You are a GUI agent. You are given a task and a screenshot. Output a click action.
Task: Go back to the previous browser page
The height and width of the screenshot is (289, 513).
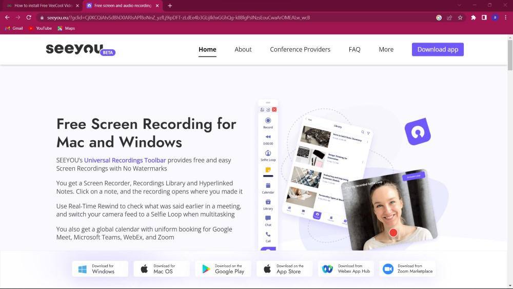point(7,17)
